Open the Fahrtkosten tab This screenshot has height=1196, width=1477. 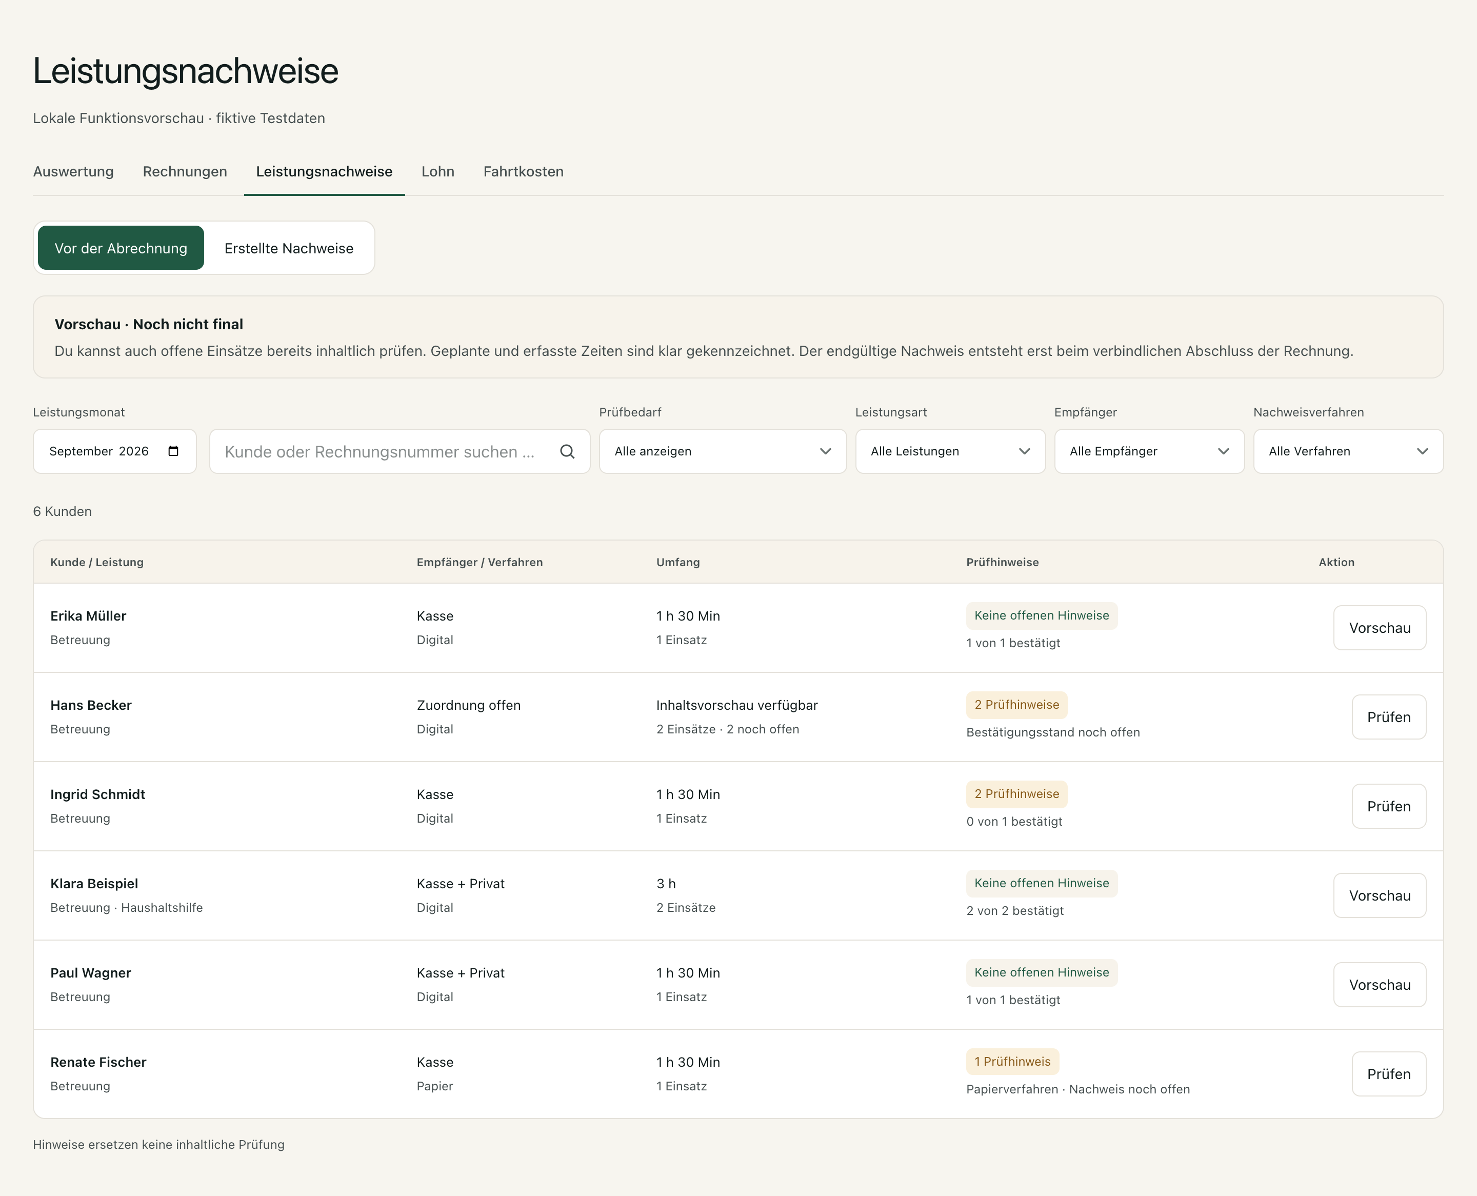(x=523, y=171)
